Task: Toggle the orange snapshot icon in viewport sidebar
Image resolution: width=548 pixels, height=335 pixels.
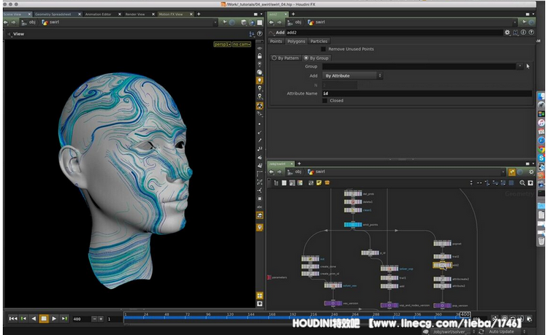Action: click(x=259, y=215)
